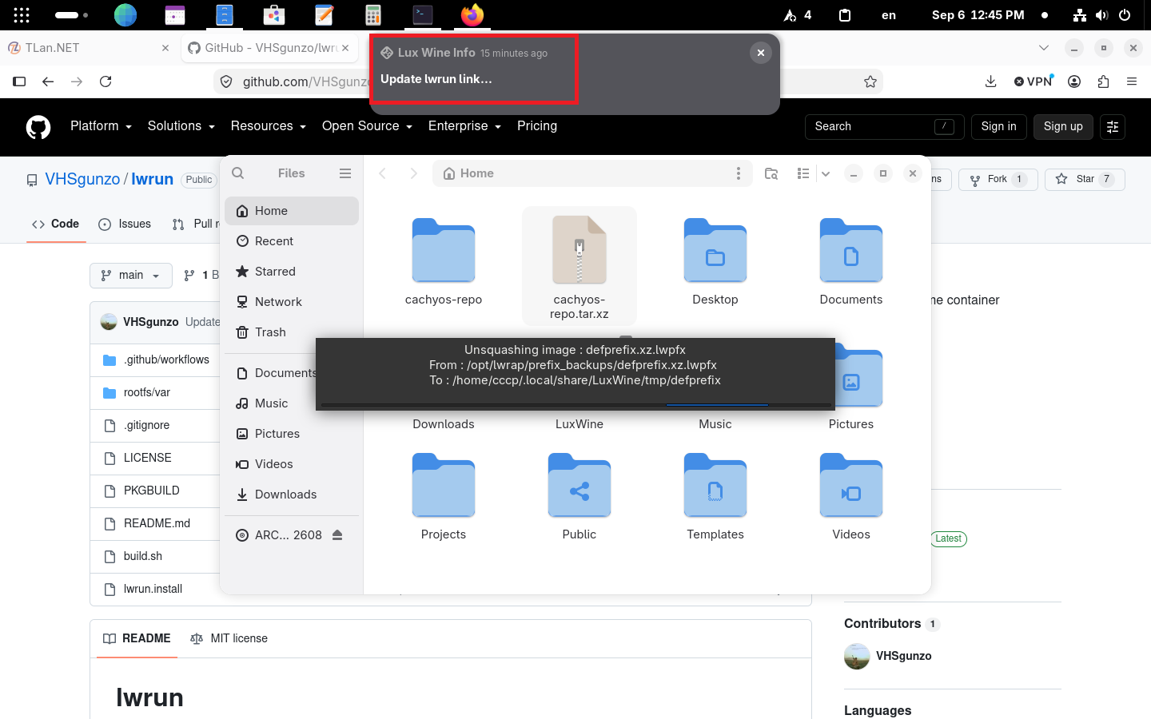Open Starred in the Files sidebar
The width and height of the screenshot is (1151, 719).
click(292, 272)
